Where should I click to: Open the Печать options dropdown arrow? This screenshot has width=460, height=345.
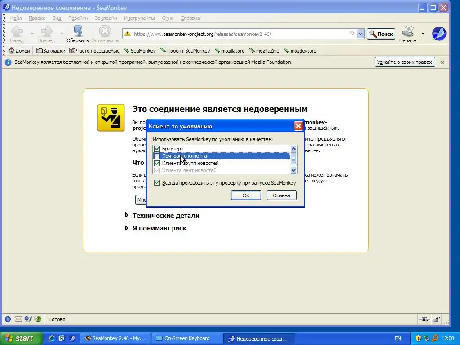coord(423,34)
